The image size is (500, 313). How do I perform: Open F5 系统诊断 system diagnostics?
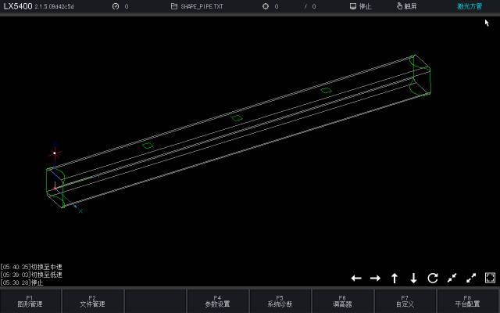click(x=280, y=301)
